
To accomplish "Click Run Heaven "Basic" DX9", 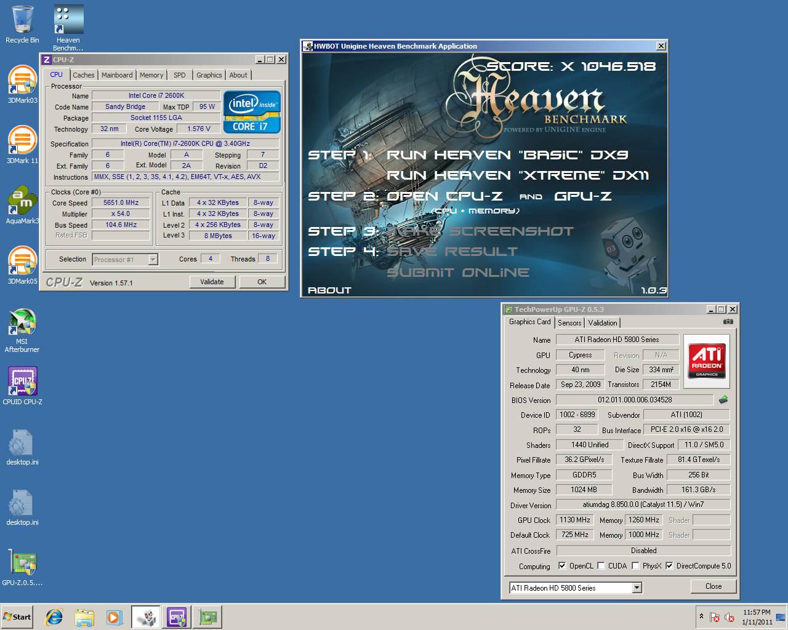I will coord(507,155).
